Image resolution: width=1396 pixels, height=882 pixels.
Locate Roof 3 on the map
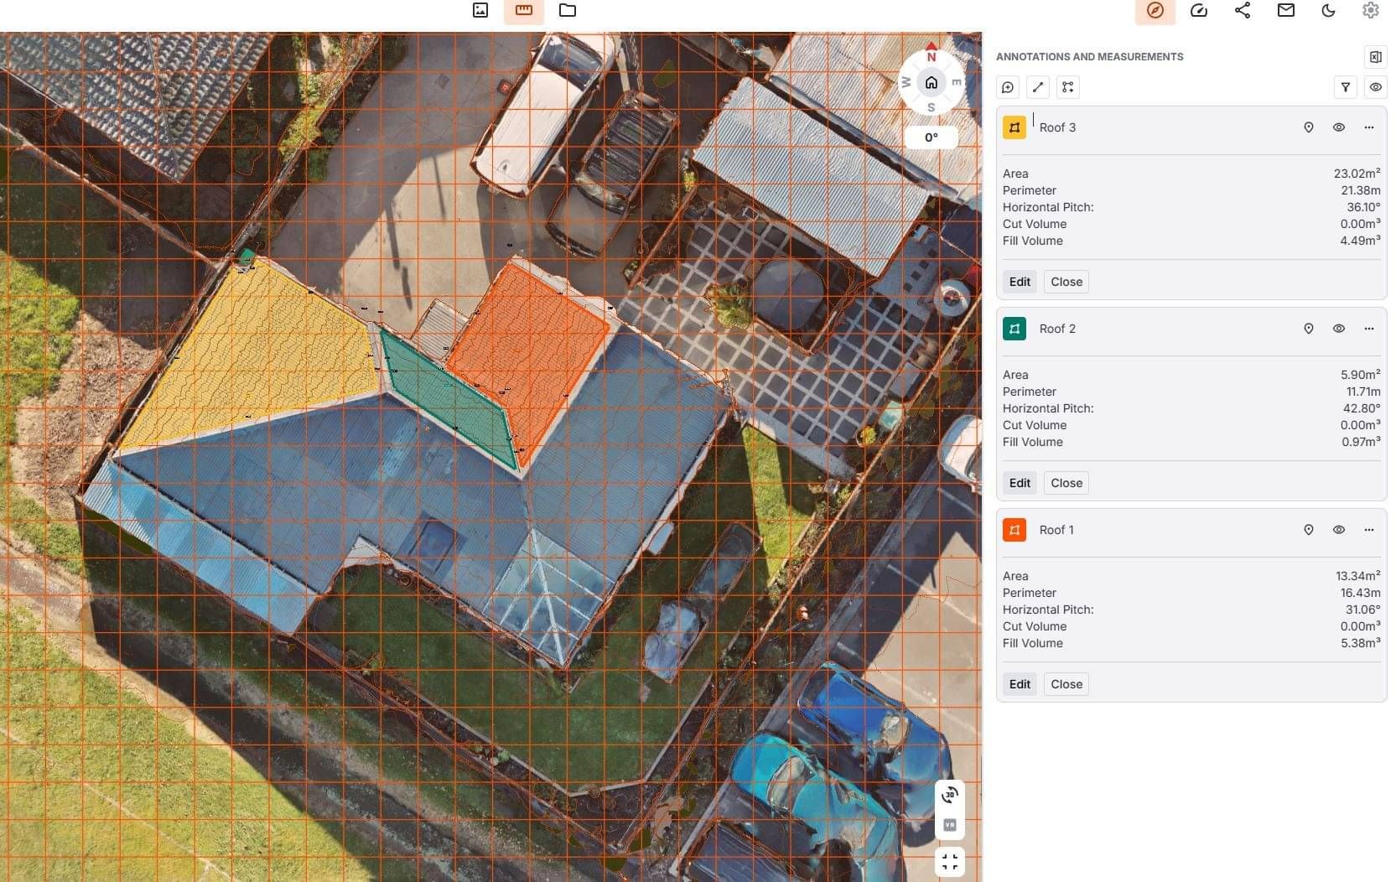(x=1309, y=127)
